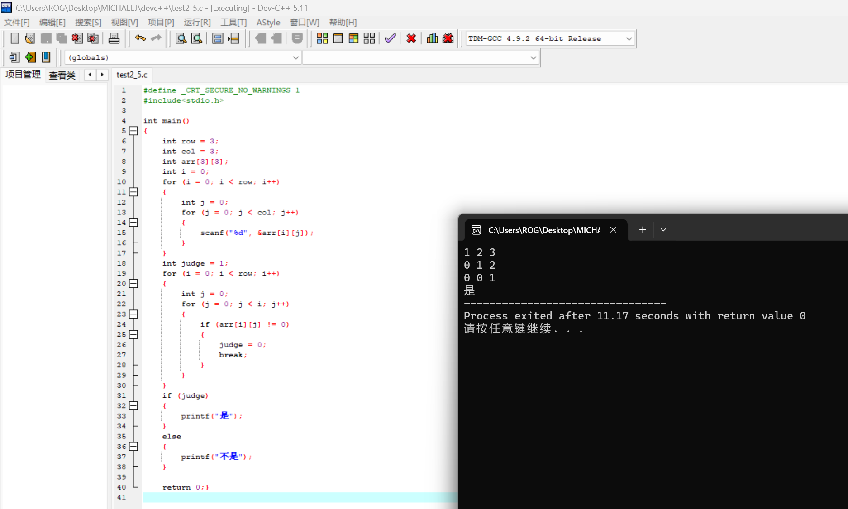The height and width of the screenshot is (509, 848).
Task: Open the Replace tool
Action: pyautogui.click(x=197, y=38)
